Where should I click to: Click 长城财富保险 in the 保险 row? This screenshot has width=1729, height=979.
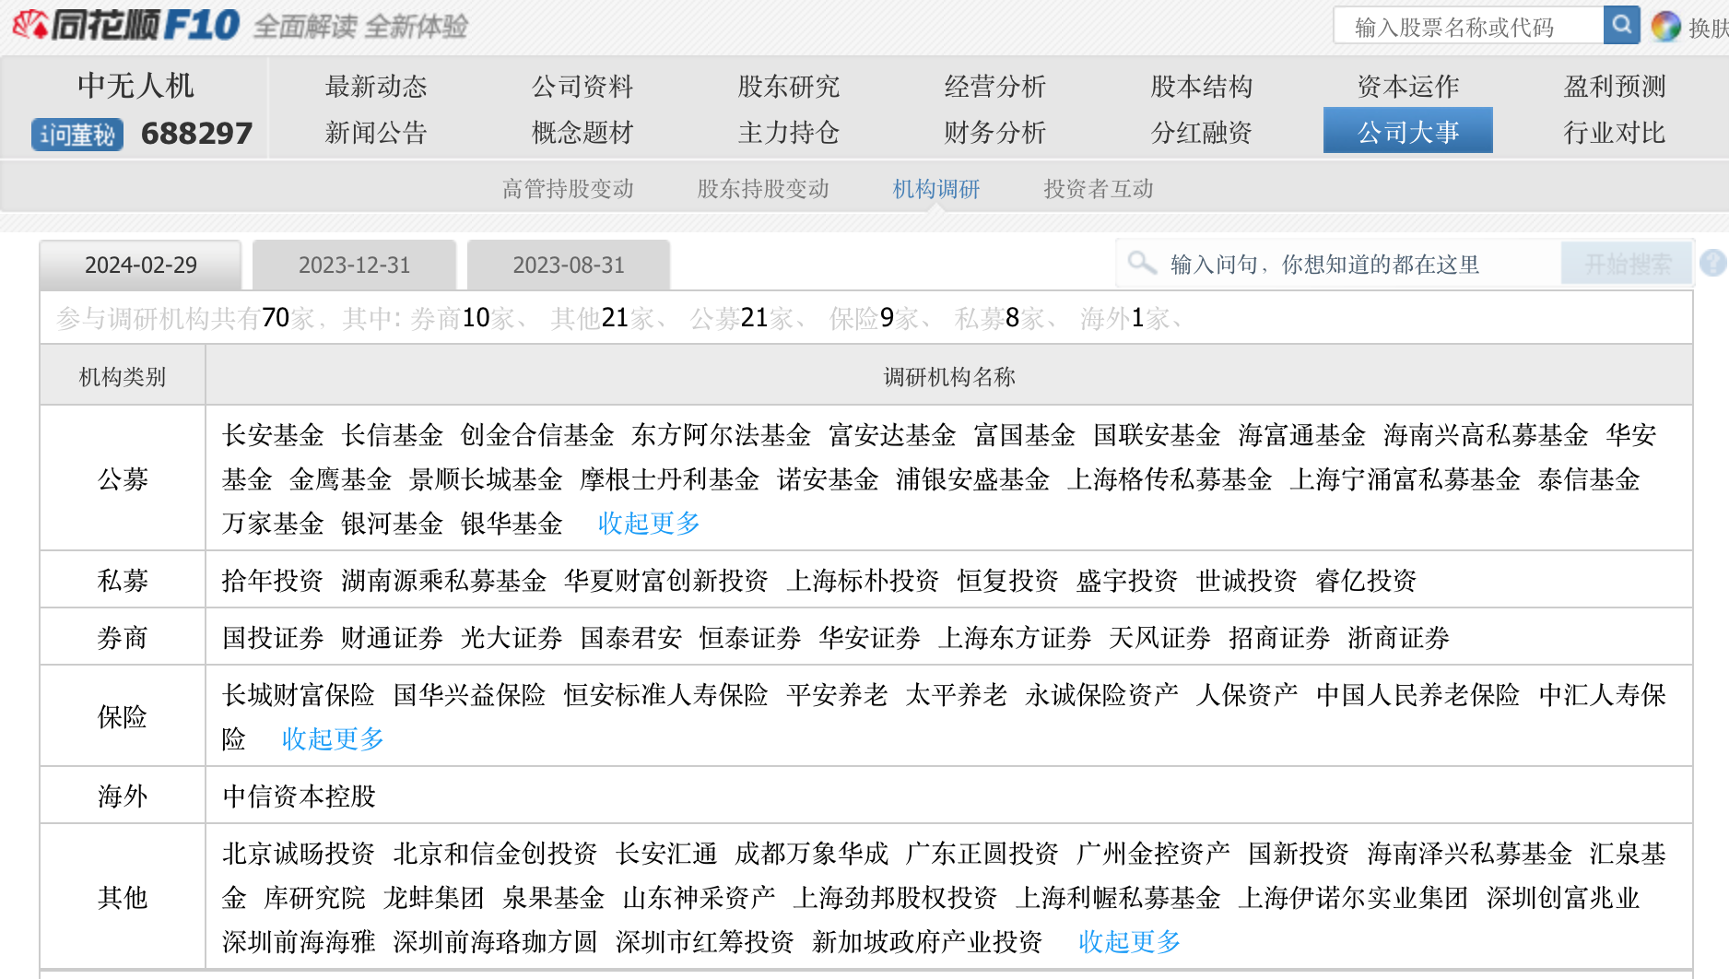coord(299,695)
